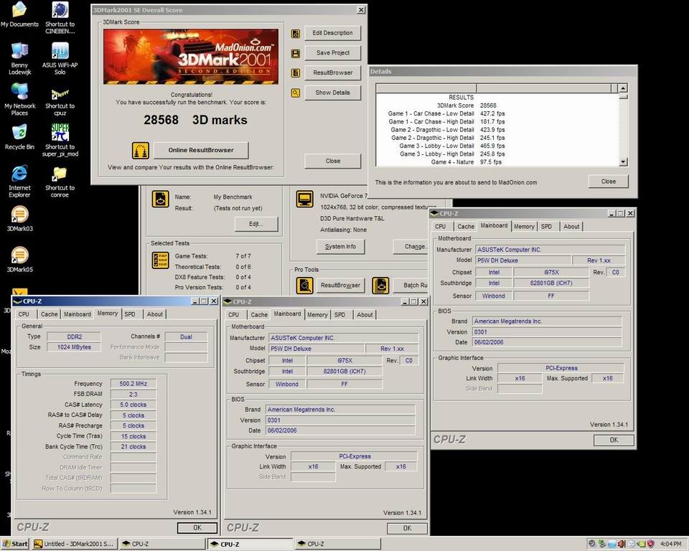Image resolution: width=689 pixels, height=551 pixels.
Task: Open the Shortcut to conroe folder
Action: 60,181
